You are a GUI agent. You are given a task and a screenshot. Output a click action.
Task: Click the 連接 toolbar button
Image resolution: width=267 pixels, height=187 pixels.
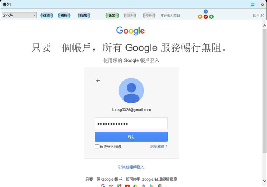[x=47, y=15]
